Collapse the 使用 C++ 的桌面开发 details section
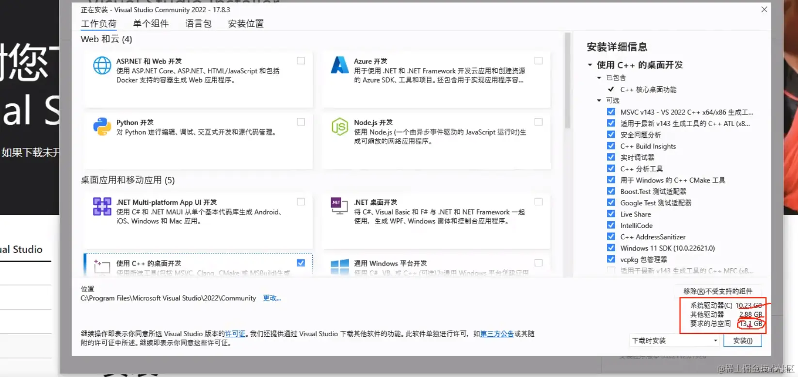Screen dimensions: 798x377 [590, 65]
